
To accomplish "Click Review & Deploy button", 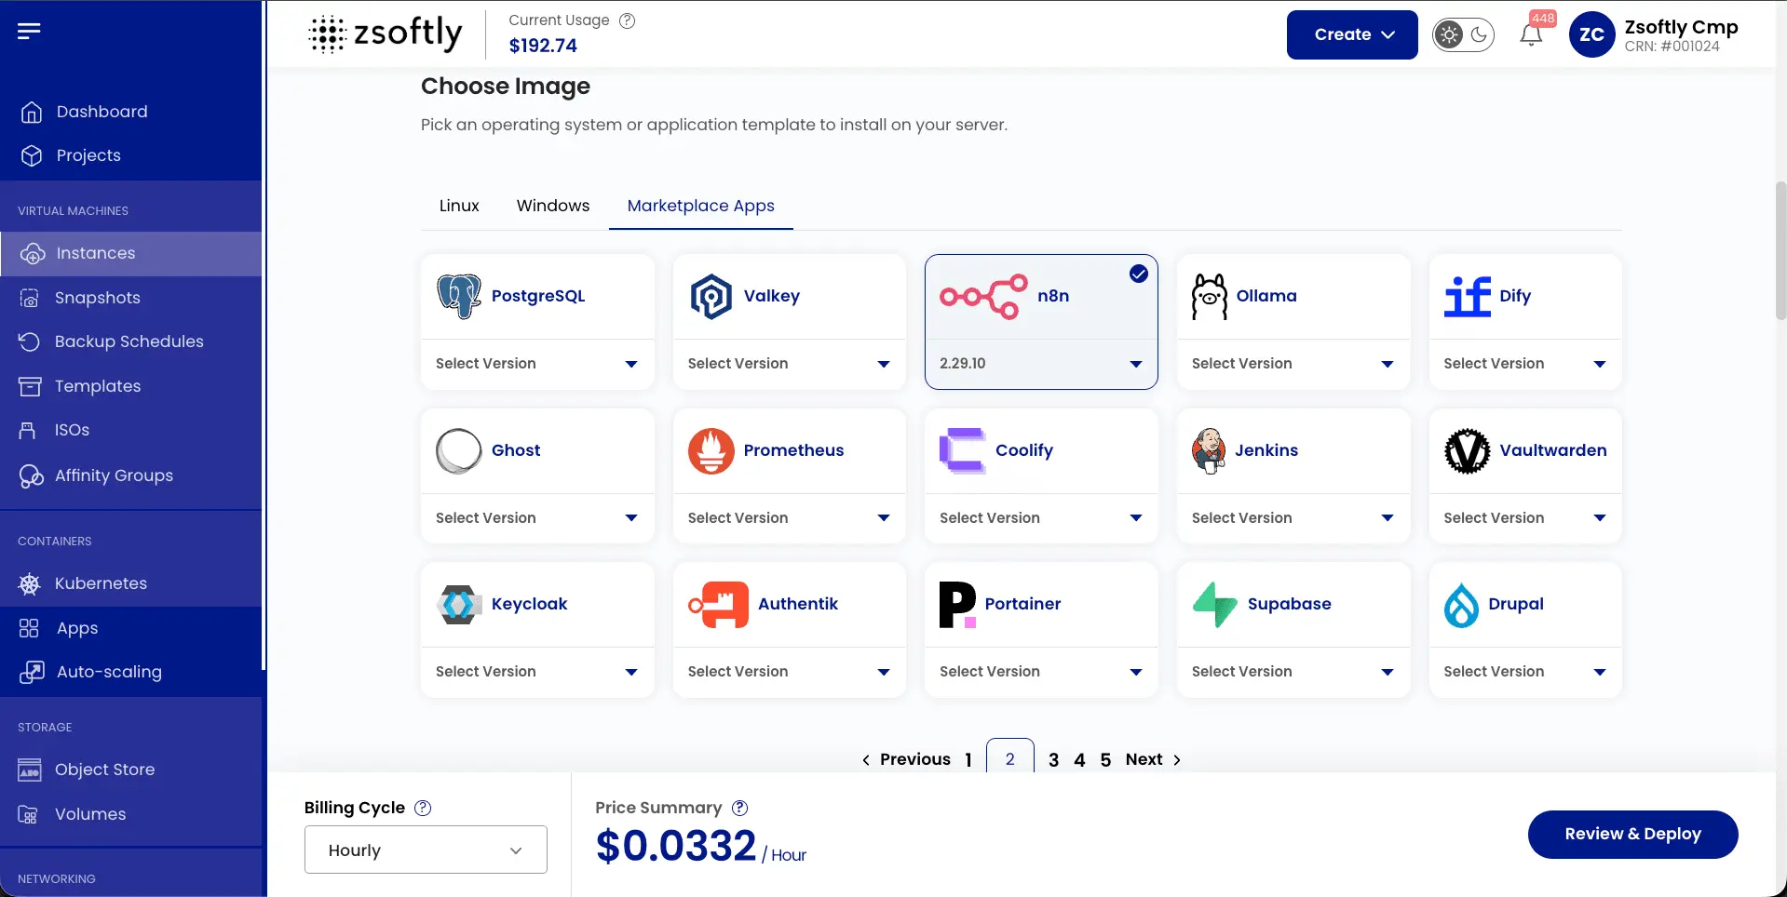I will (x=1632, y=834).
